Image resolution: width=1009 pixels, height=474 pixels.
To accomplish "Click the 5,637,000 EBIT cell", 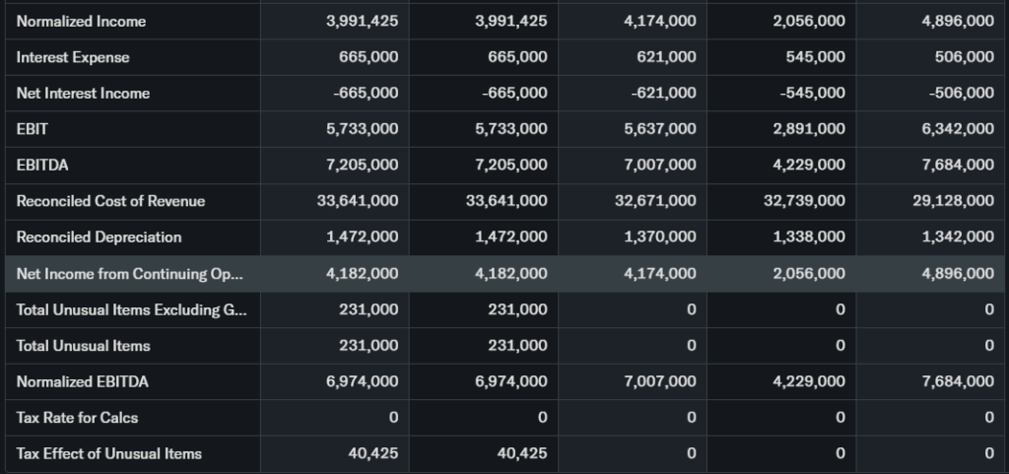I will pos(660,128).
